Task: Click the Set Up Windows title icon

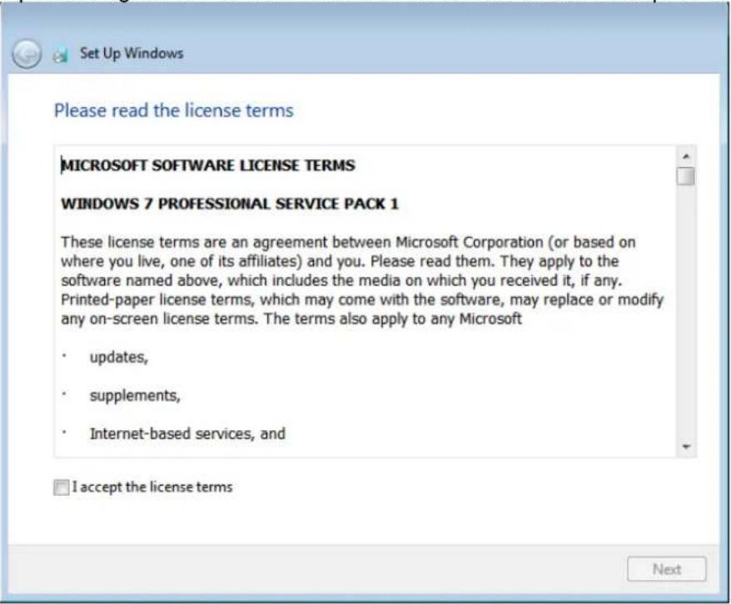Action: pos(60,55)
